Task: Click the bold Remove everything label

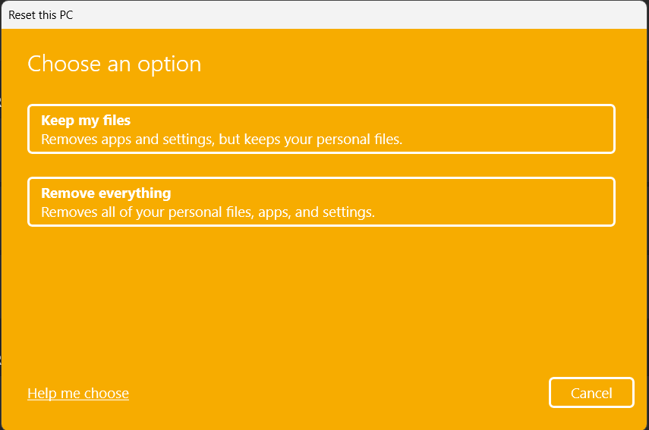Action: [106, 193]
